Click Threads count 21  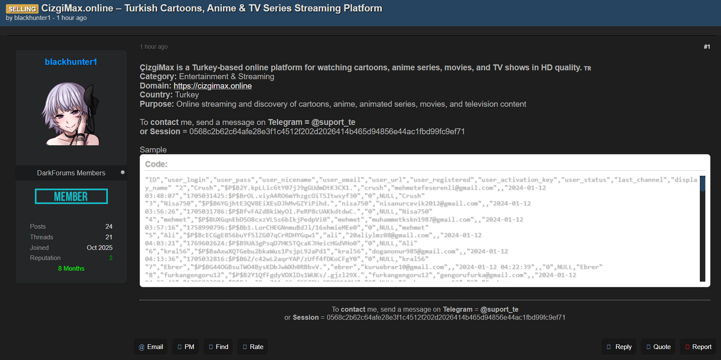[109, 237]
